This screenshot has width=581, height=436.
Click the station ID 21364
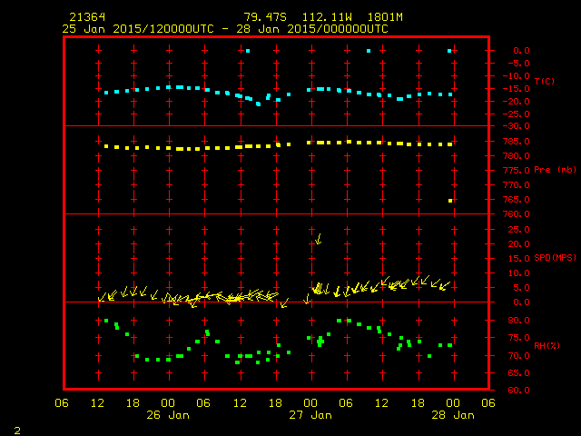click(x=87, y=17)
